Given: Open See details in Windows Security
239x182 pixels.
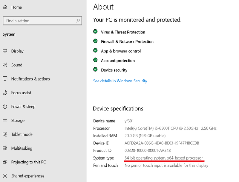Looking at the screenshot, I should pyautogui.click(x=120, y=81).
